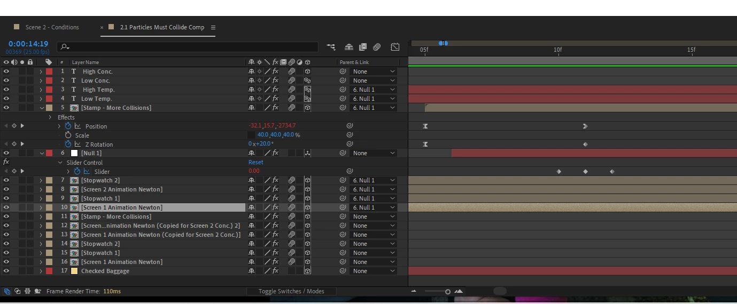This screenshot has height=304, width=737.
Task: Click parent pick whip for High Conc.
Action: tap(343, 71)
